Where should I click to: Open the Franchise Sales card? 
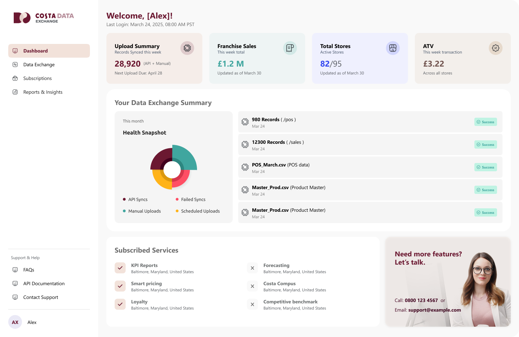pyautogui.click(x=257, y=58)
